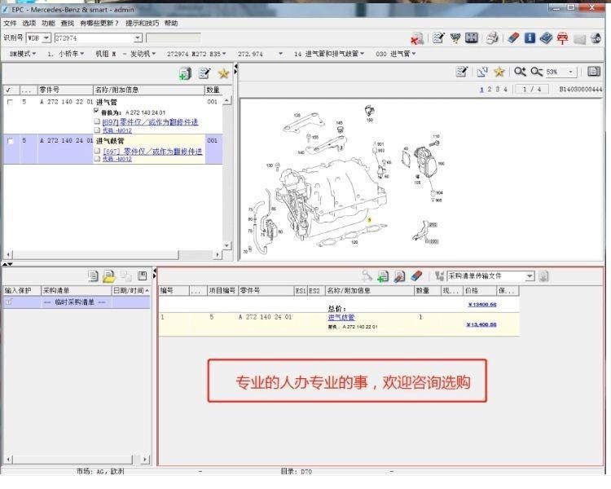Click the printer icon in top toolbar
The width and height of the screenshot is (611, 489).
click(492, 37)
